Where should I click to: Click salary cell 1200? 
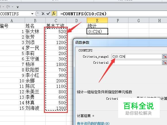56,42
